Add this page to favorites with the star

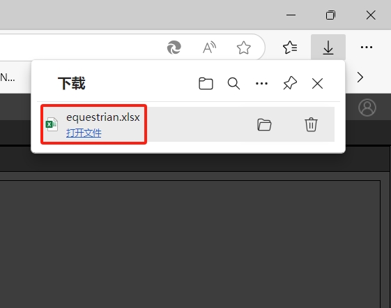243,47
